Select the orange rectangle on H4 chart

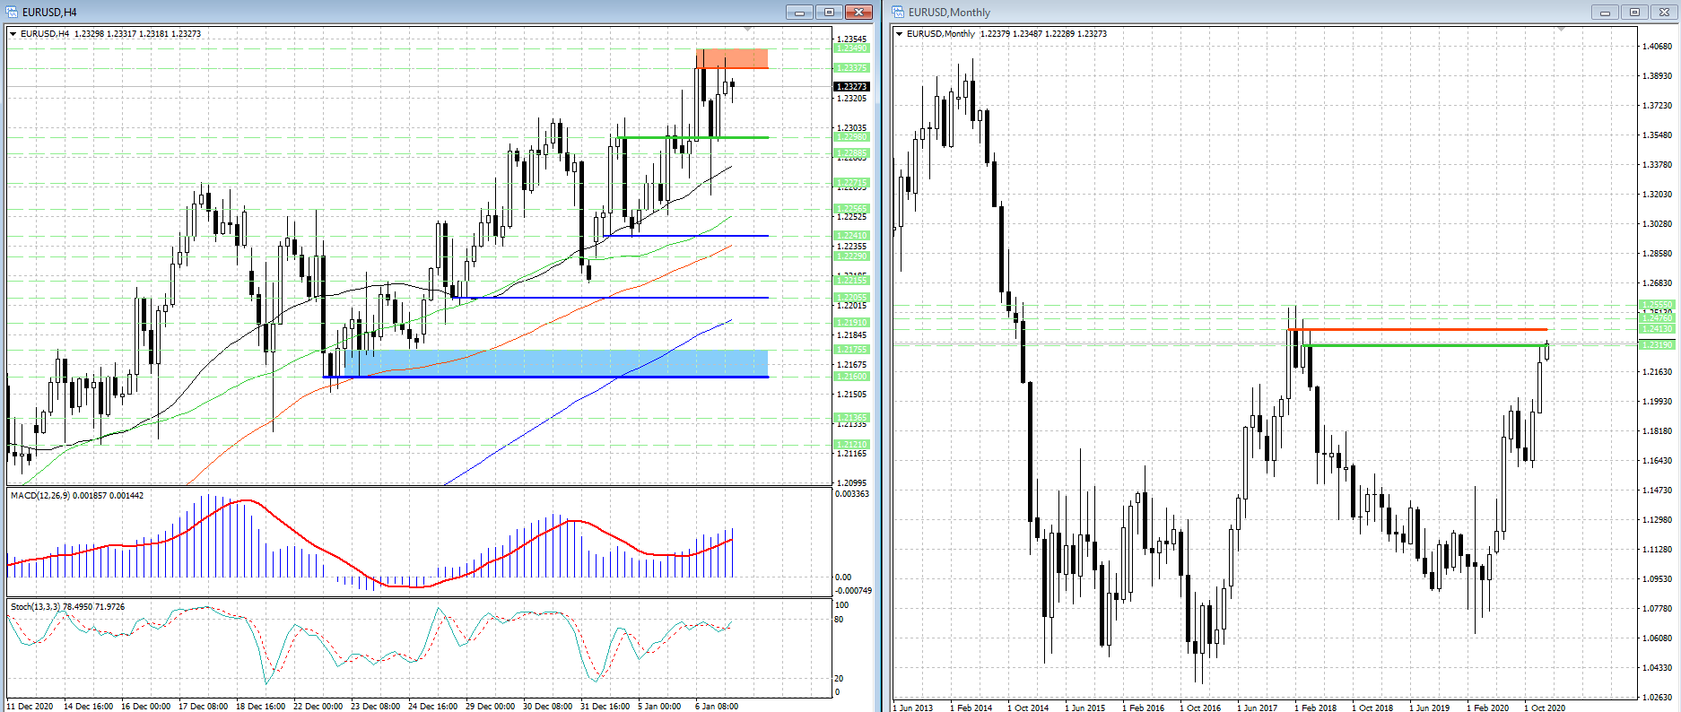(732, 58)
